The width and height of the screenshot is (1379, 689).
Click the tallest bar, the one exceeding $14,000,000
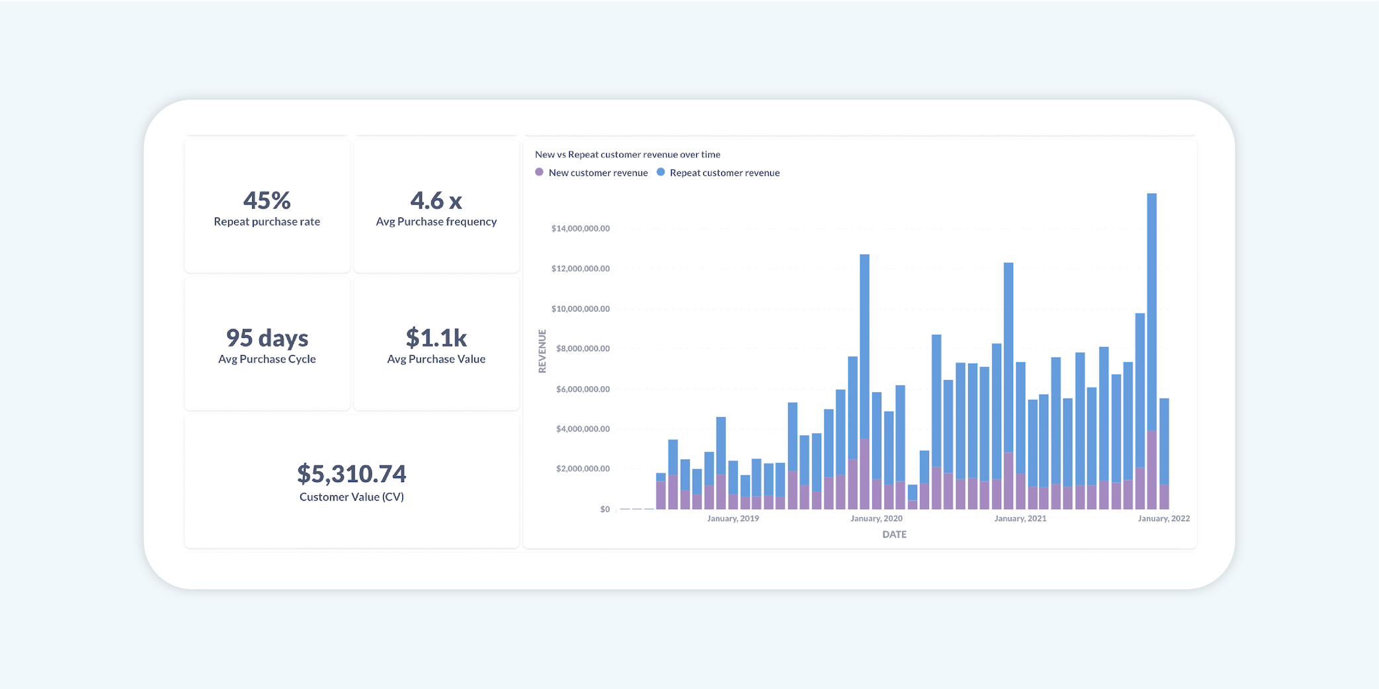click(1152, 351)
